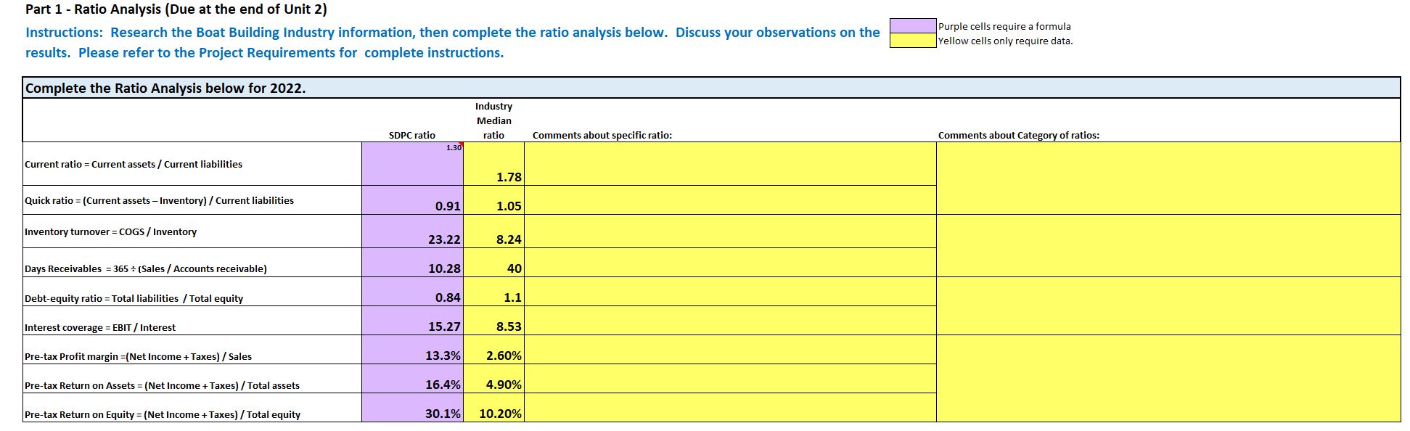Screen dimensions: 1410x431
Task: Select the profitability Category comments cell
Action: tap(1168, 378)
